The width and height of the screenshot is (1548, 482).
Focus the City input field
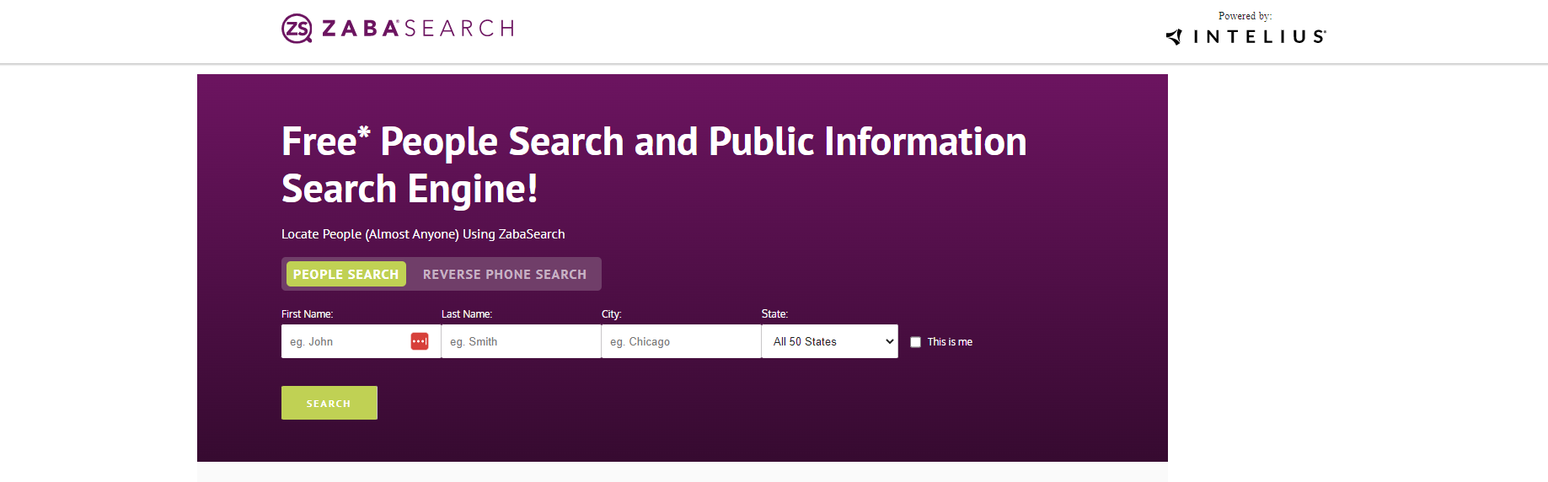click(x=681, y=341)
